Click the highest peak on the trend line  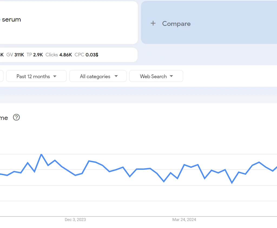41,154
